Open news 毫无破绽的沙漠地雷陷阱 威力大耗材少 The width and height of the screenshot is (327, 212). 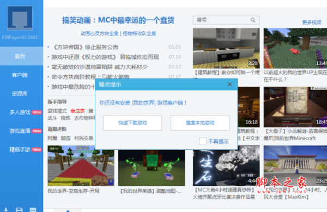[x=100, y=67]
